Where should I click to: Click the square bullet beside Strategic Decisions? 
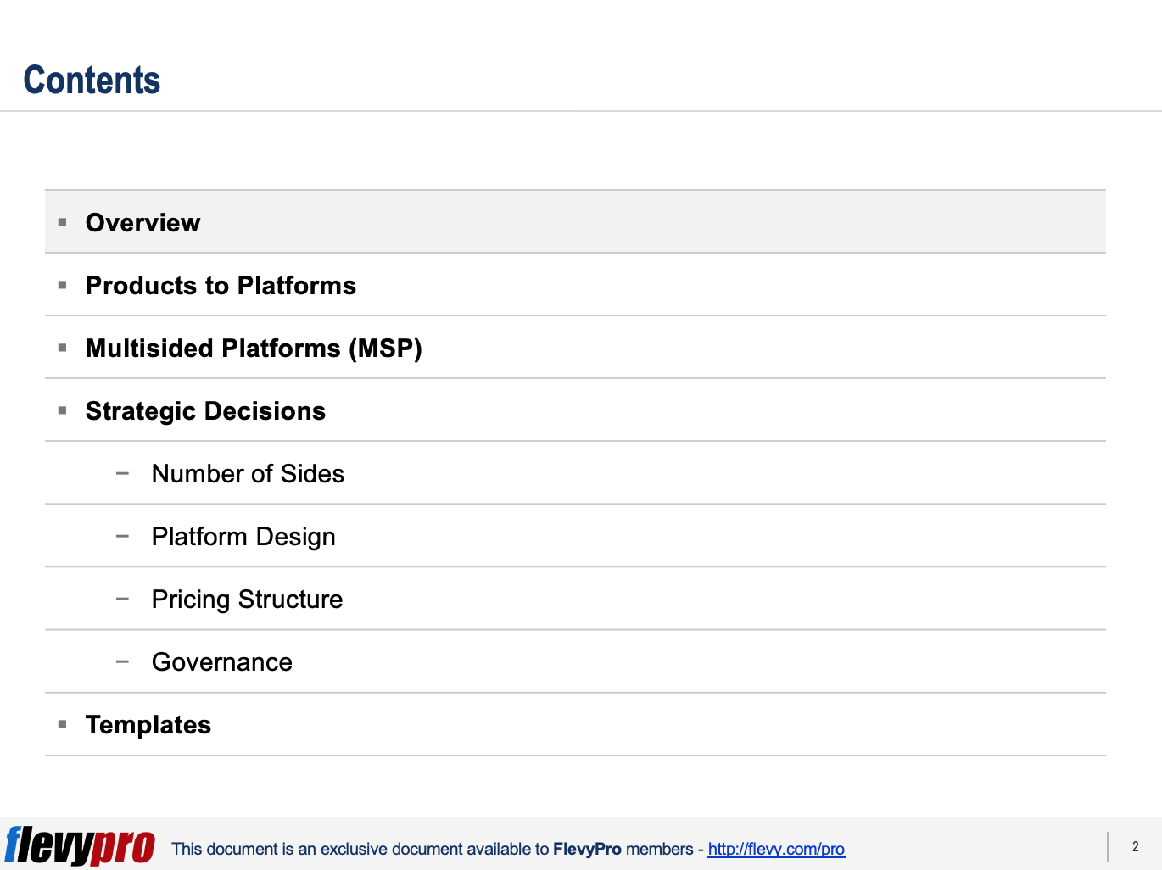tap(62, 410)
